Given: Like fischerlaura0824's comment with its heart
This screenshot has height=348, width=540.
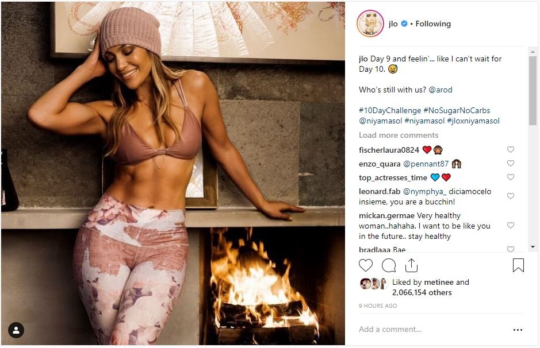Looking at the screenshot, I should click(510, 149).
